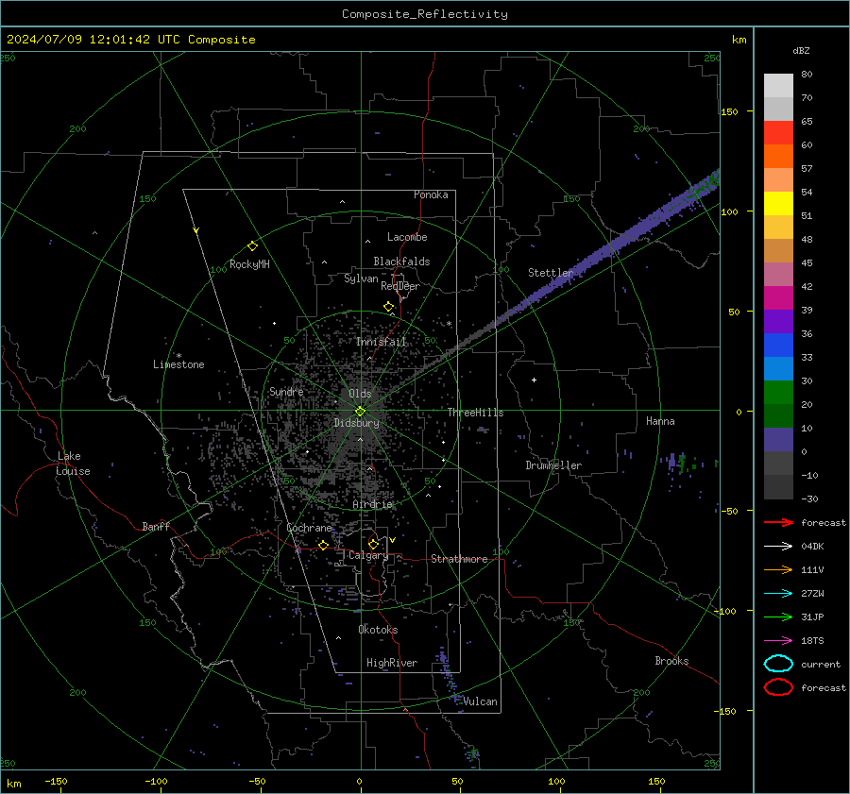850x794 pixels.
Task: Click the yellow diamond radar site between Olds and Didsbury
Action: point(360,412)
